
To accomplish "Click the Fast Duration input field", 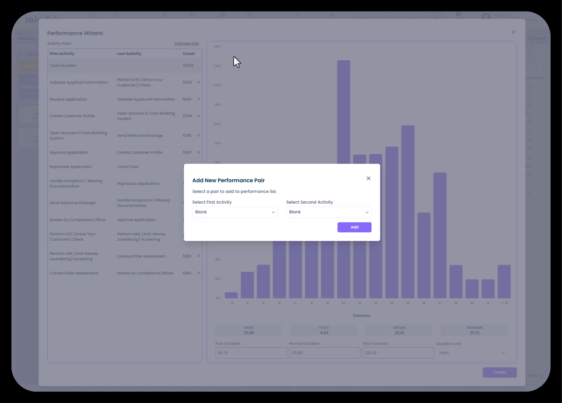I will (251, 353).
